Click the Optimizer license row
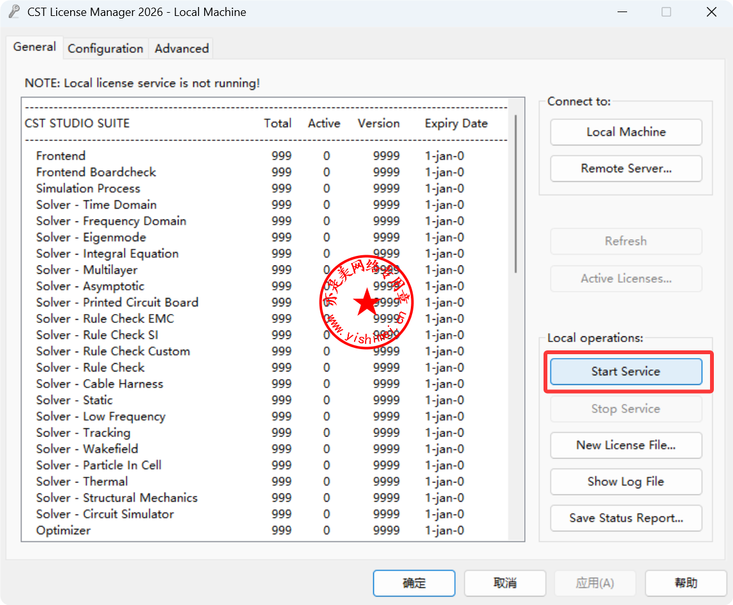This screenshot has height=605, width=733. tap(63, 530)
